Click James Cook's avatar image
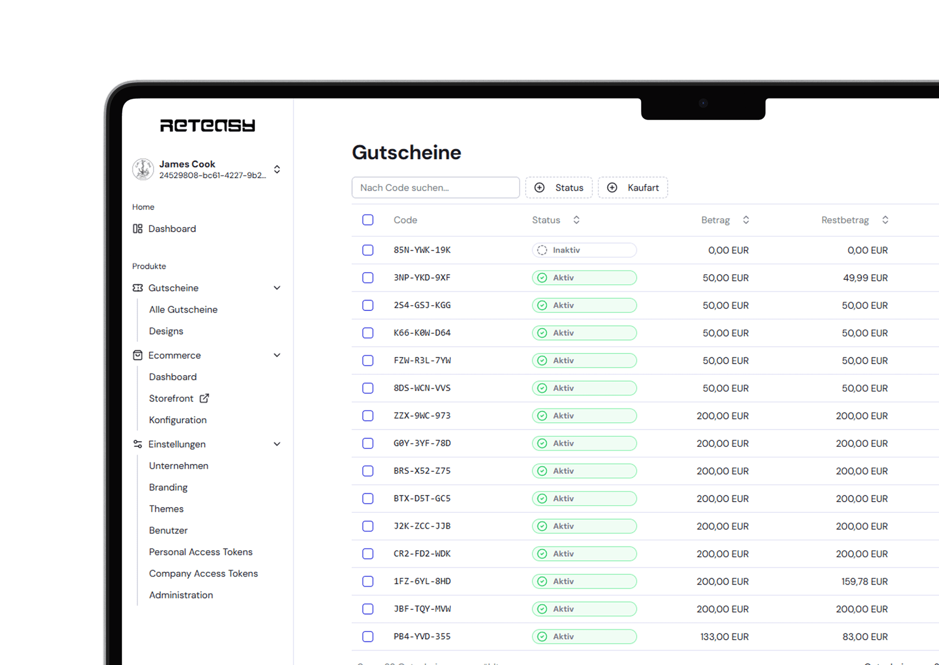The height and width of the screenshot is (665, 939). tap(143, 169)
